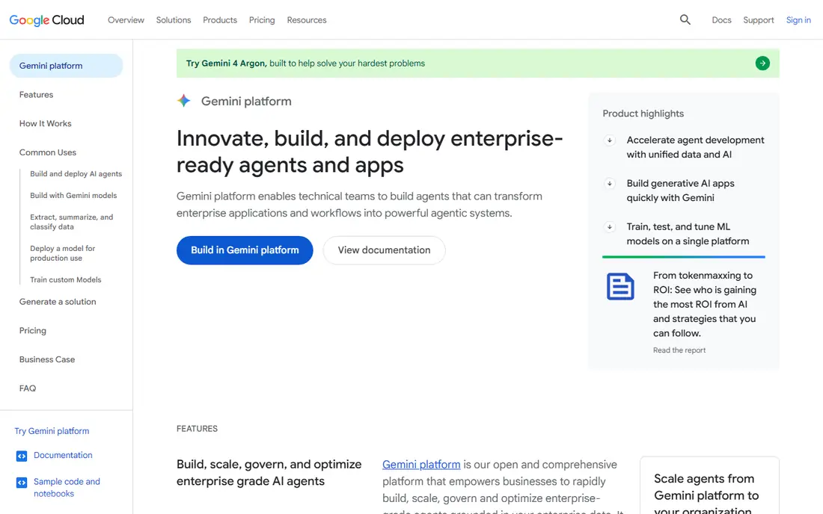Open the Support link

click(758, 20)
